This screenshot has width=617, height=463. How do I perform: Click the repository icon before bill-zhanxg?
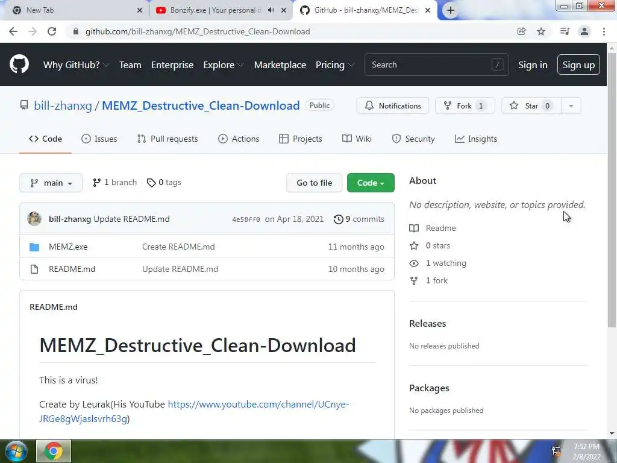tap(24, 105)
